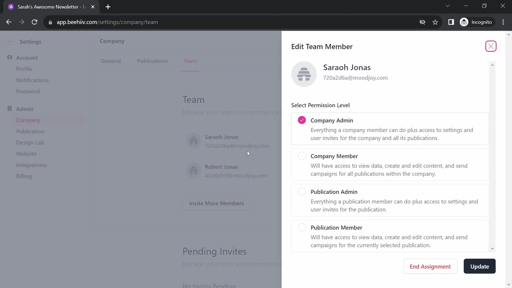
Task: Navigate to the Profile settings page
Action: (x=24, y=69)
